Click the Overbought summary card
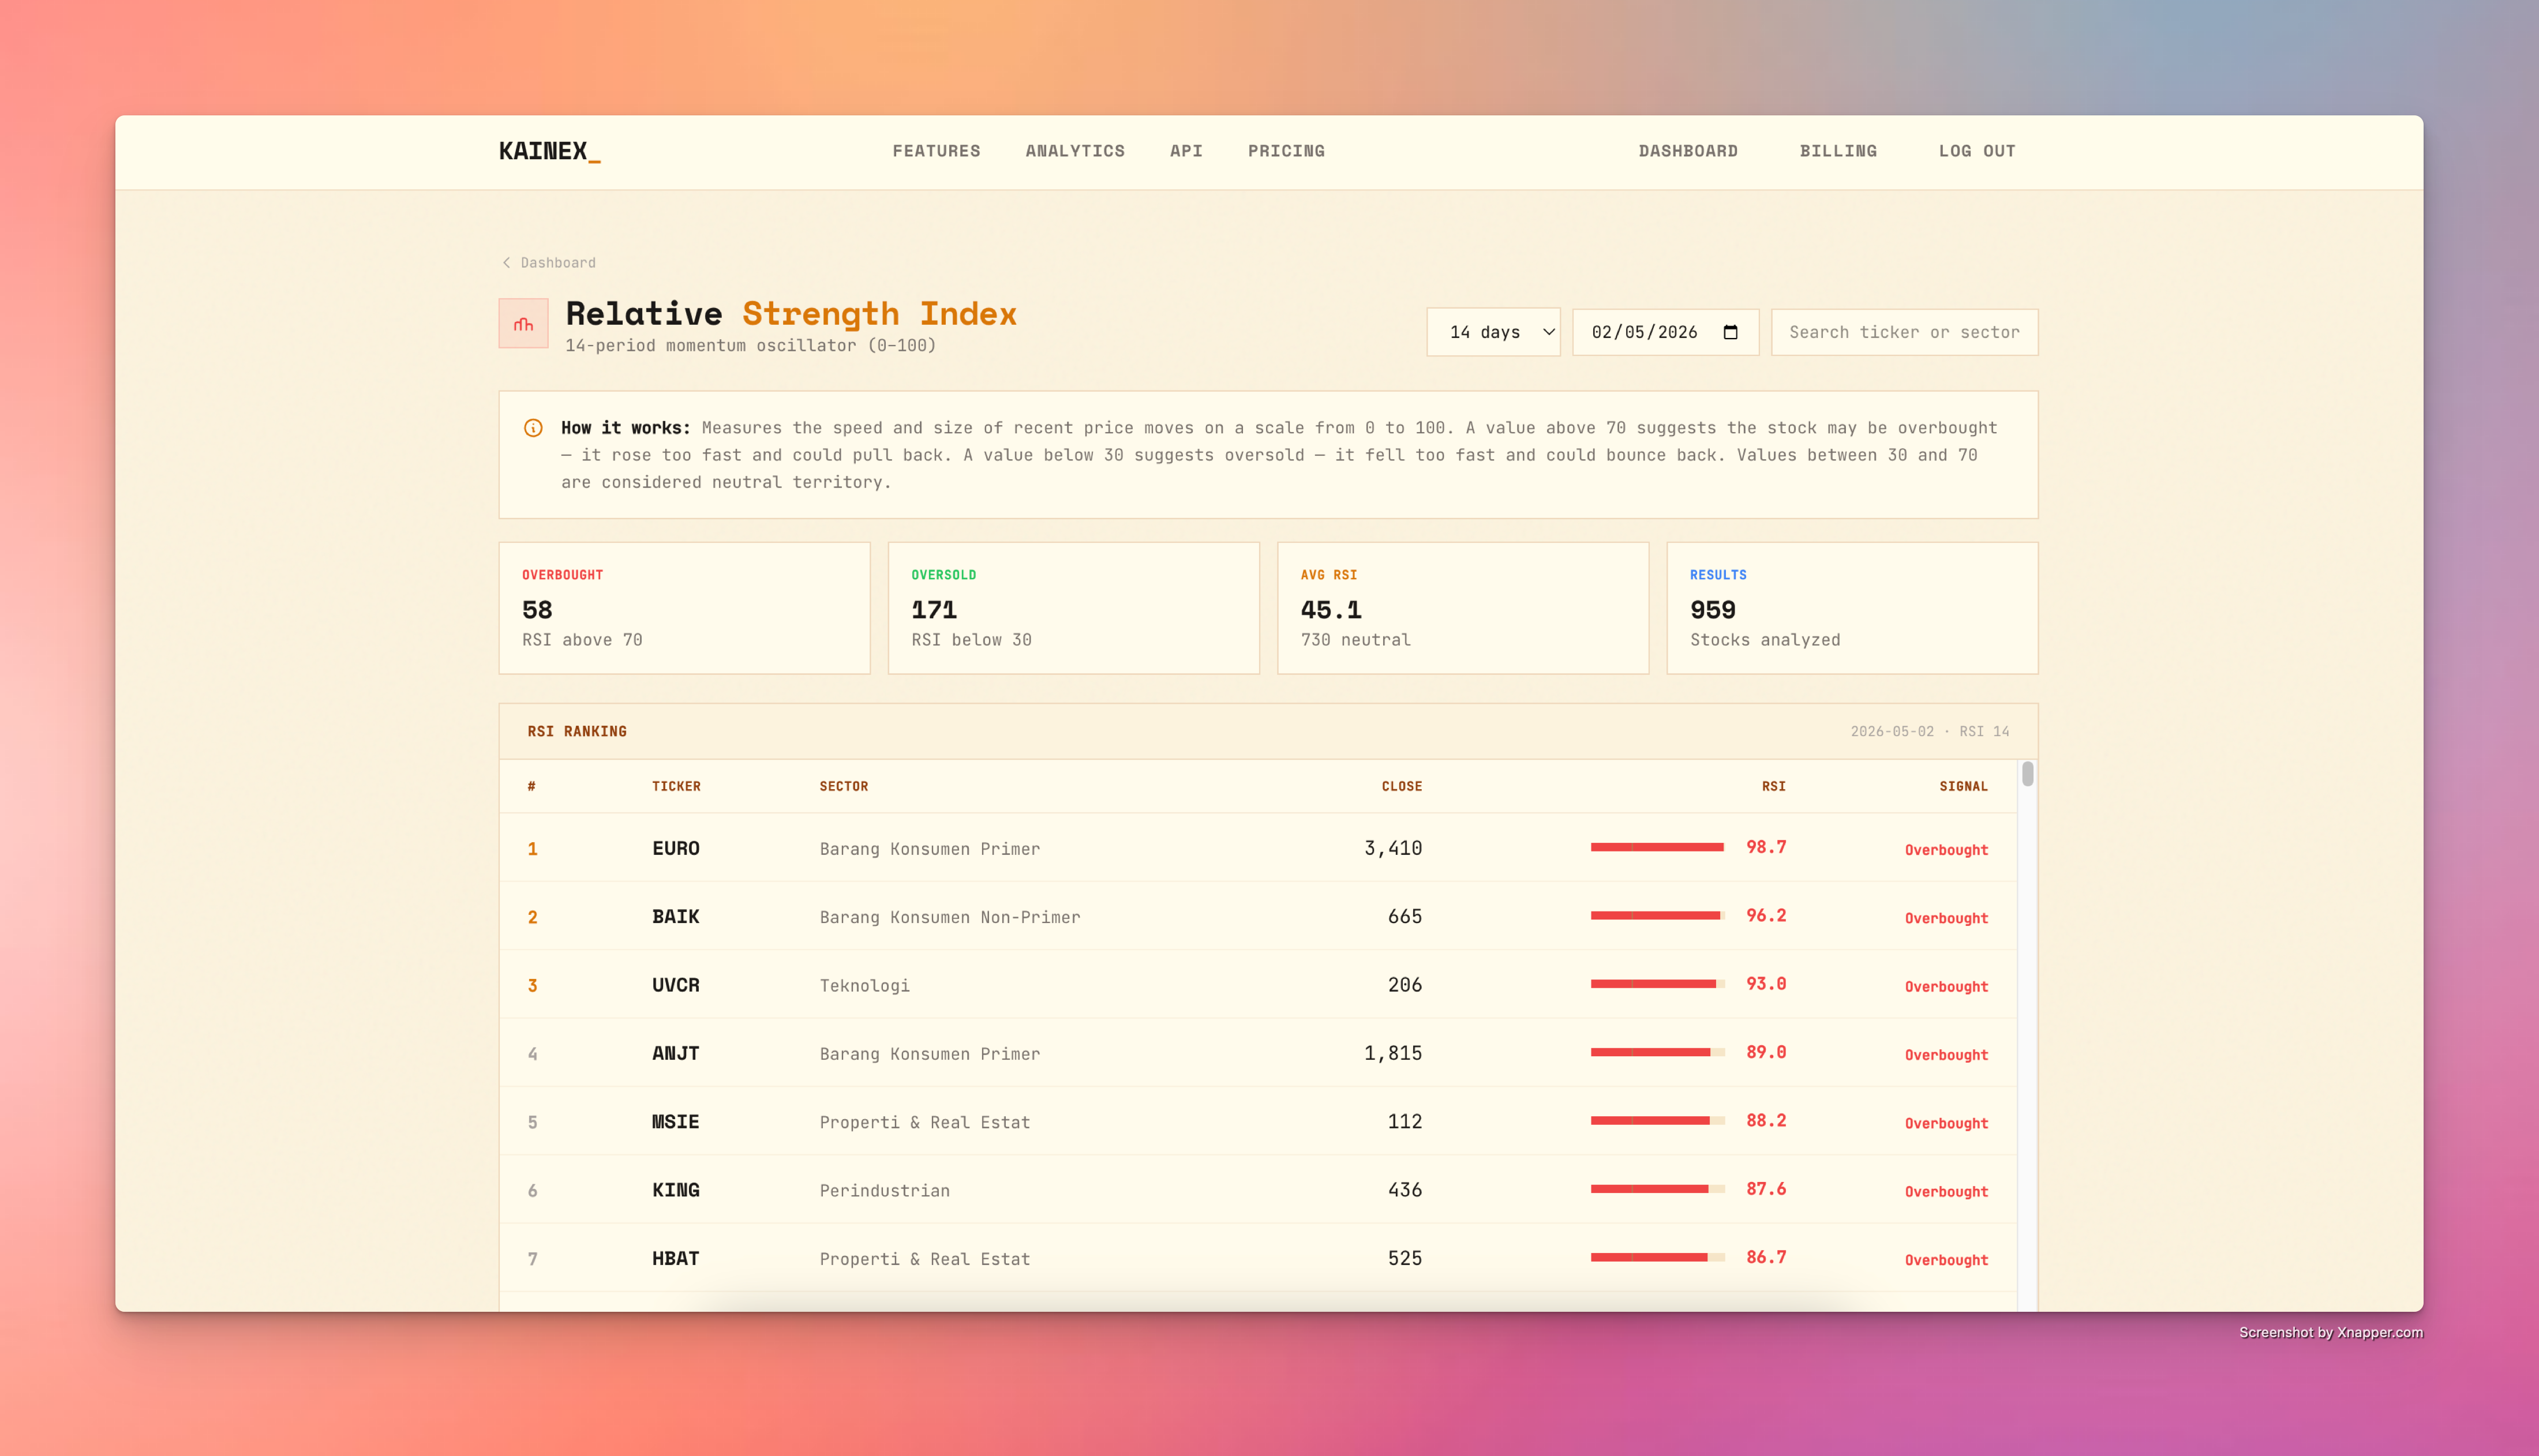The width and height of the screenshot is (2539, 1456). click(x=684, y=608)
